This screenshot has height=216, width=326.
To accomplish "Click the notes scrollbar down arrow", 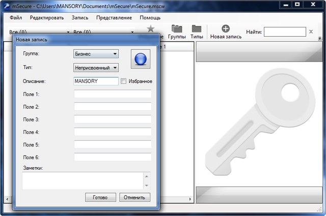I will pos(147,186).
